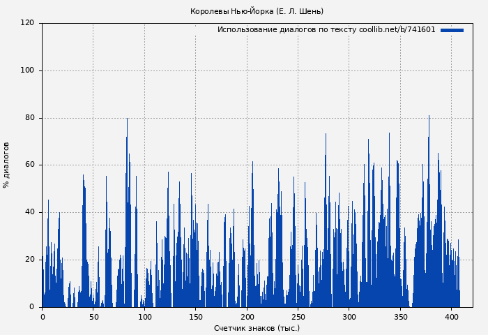Screen dimensions: 488x335
Task: Click the 150 tick label on X axis
Action: 196,317
